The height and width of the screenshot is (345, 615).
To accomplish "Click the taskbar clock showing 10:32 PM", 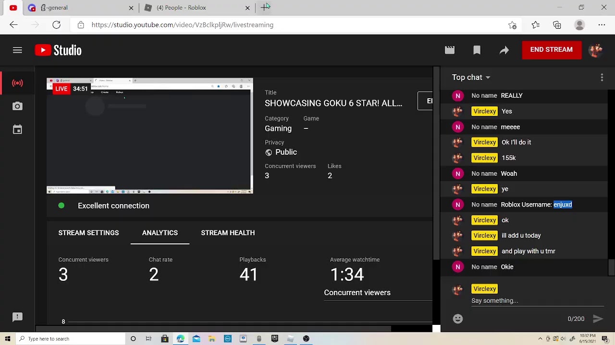I will pos(589,339).
